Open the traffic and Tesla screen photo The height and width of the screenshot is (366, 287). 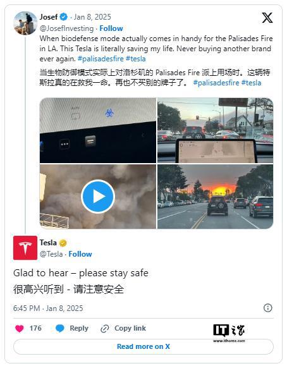pos(216,130)
